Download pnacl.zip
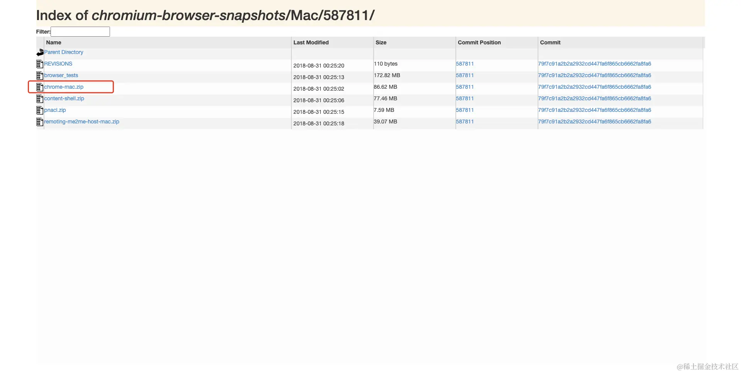The height and width of the screenshot is (373, 741). (x=55, y=110)
